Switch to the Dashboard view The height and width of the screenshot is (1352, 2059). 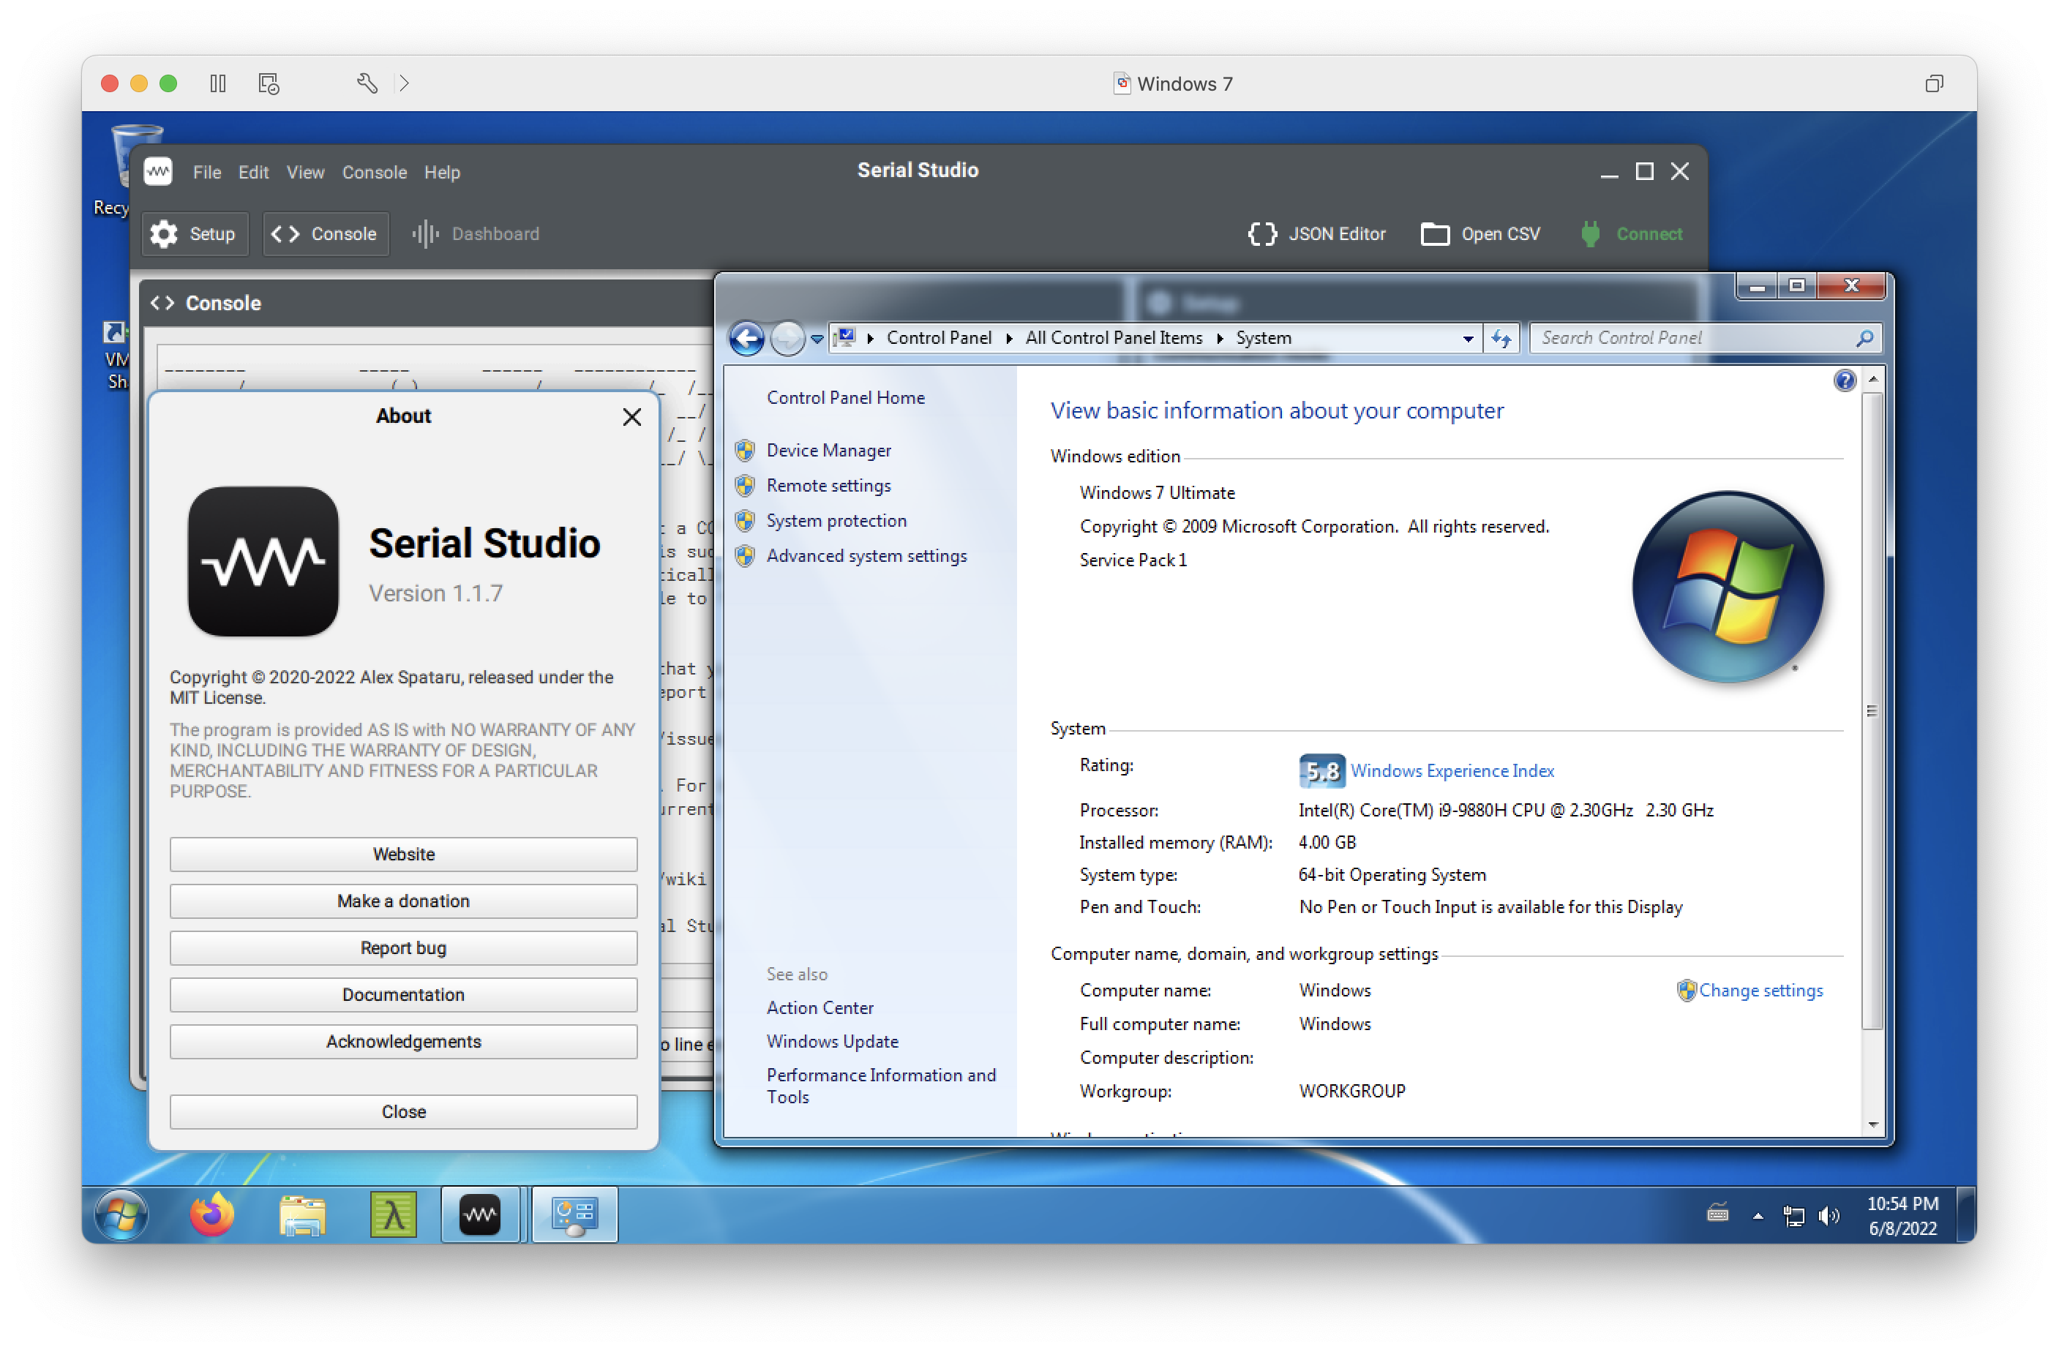(476, 234)
